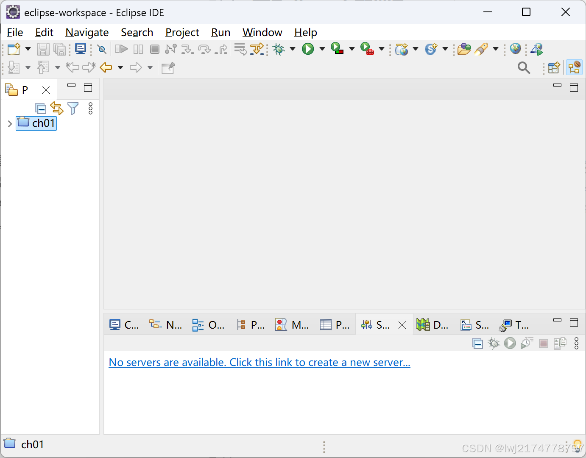Open the Project menu

[182, 33]
